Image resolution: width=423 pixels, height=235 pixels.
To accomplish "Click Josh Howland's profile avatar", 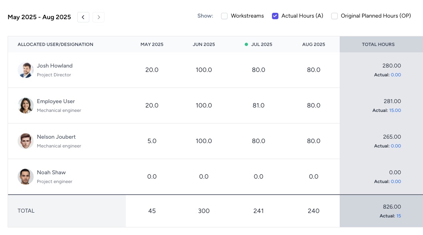I will coord(26,70).
